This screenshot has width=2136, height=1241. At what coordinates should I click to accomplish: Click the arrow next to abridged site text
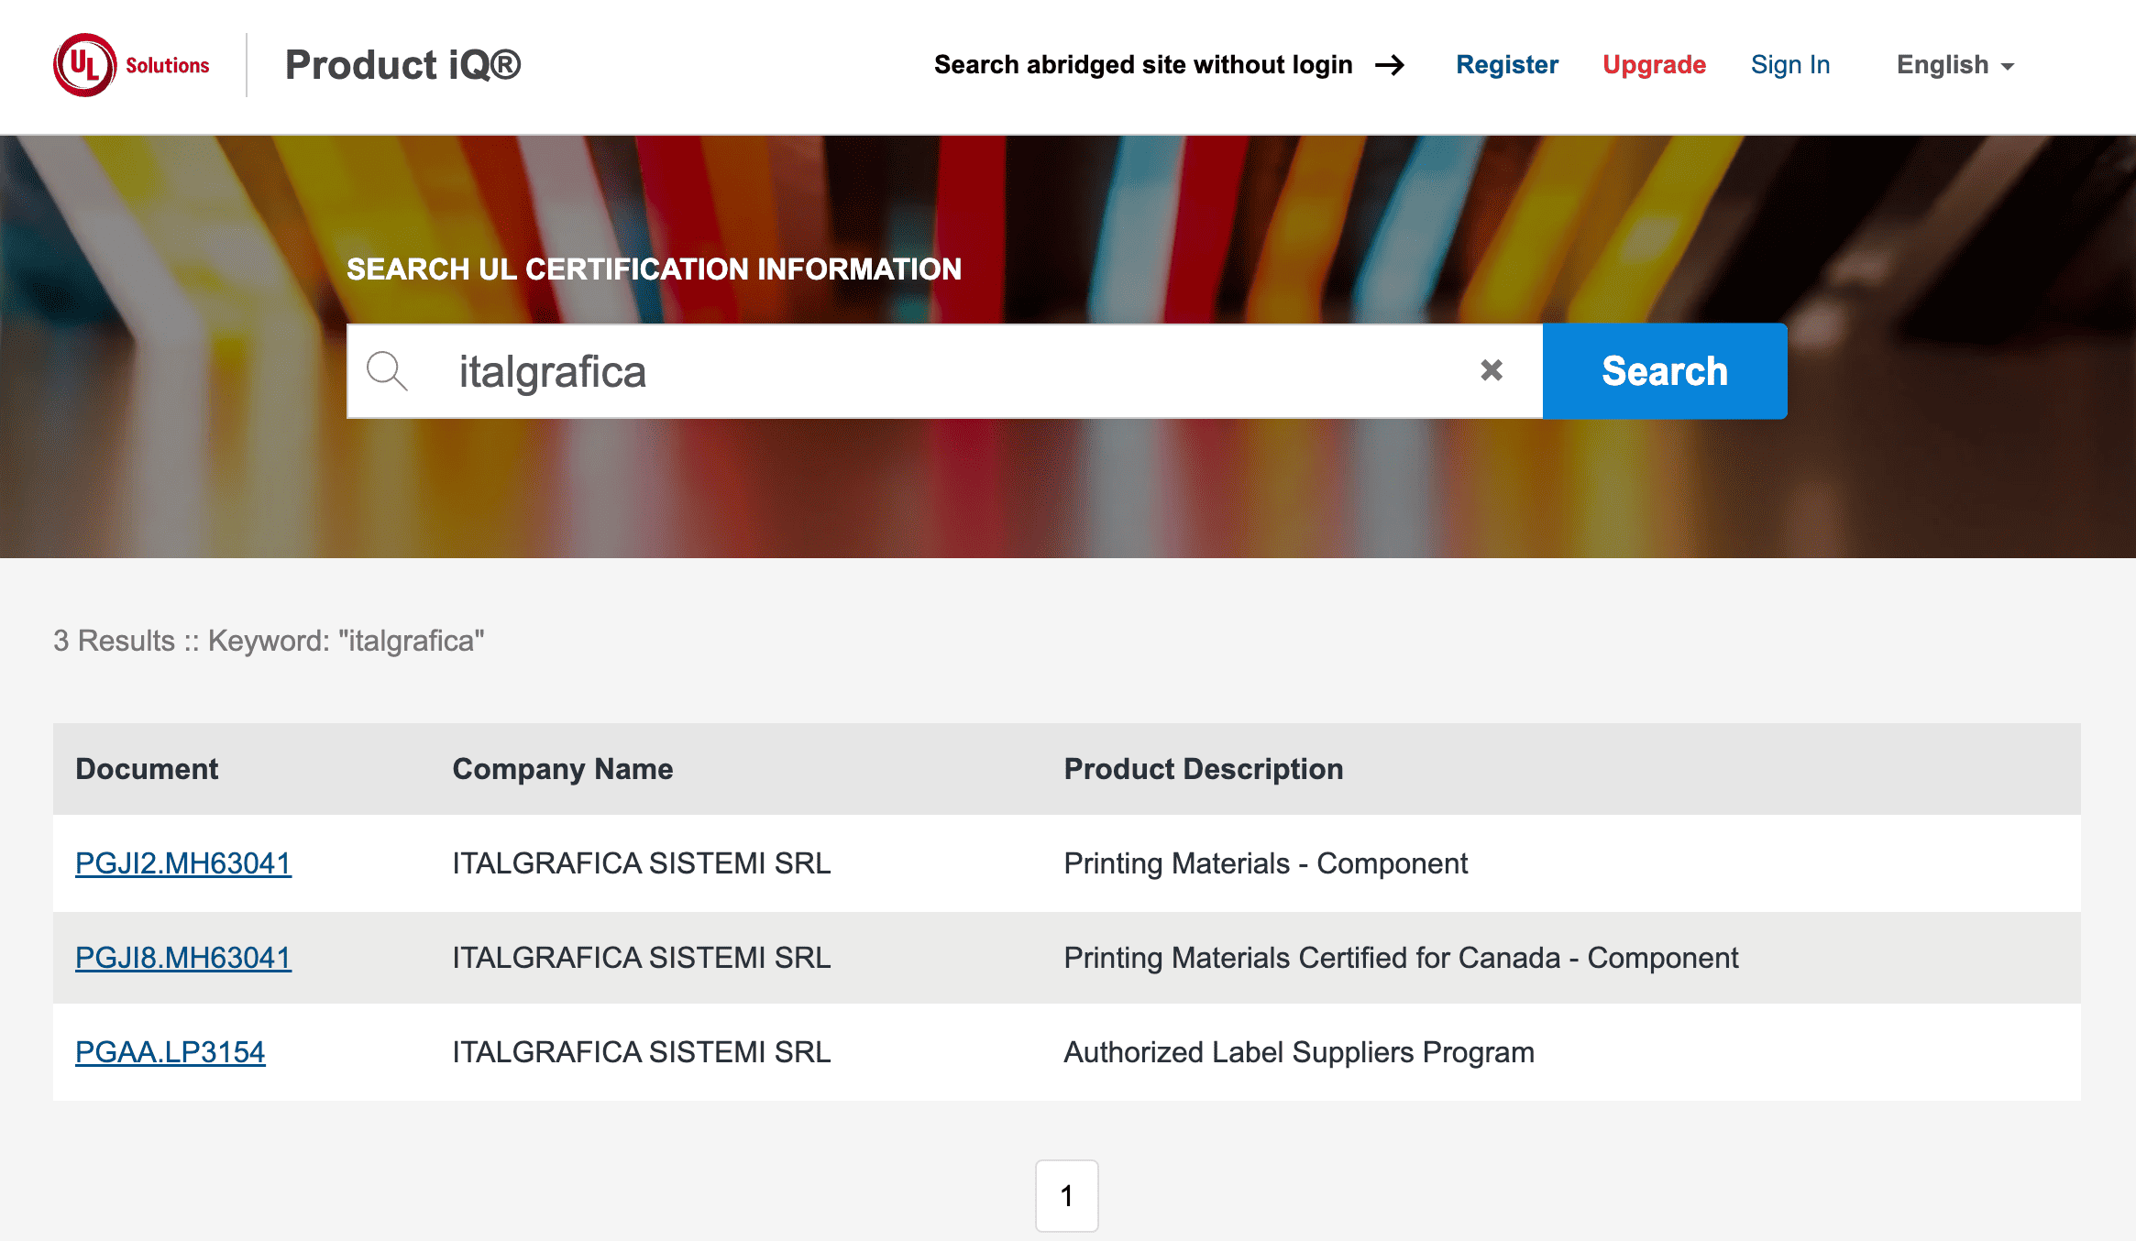click(x=1390, y=65)
